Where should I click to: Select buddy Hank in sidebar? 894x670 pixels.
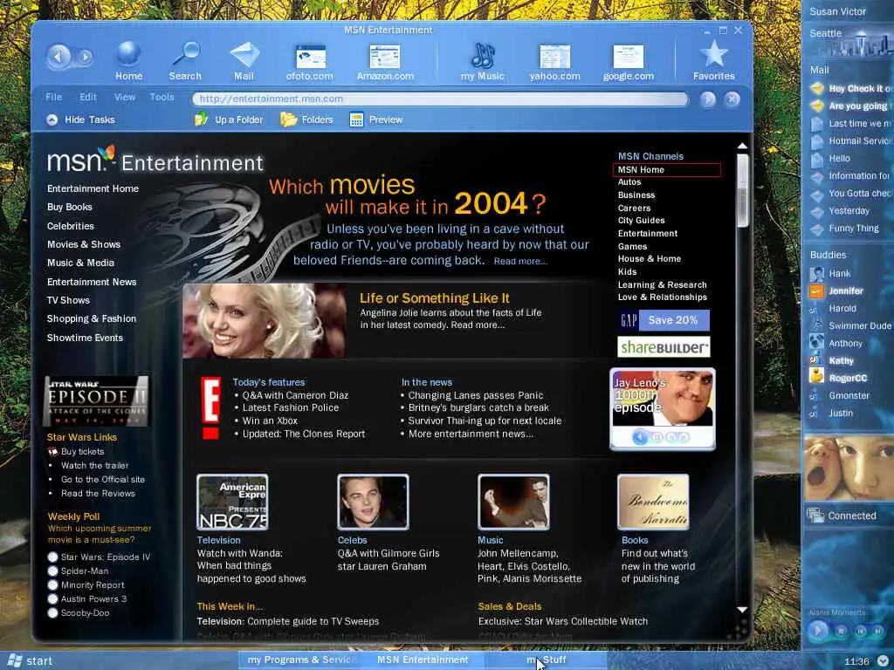click(830, 273)
